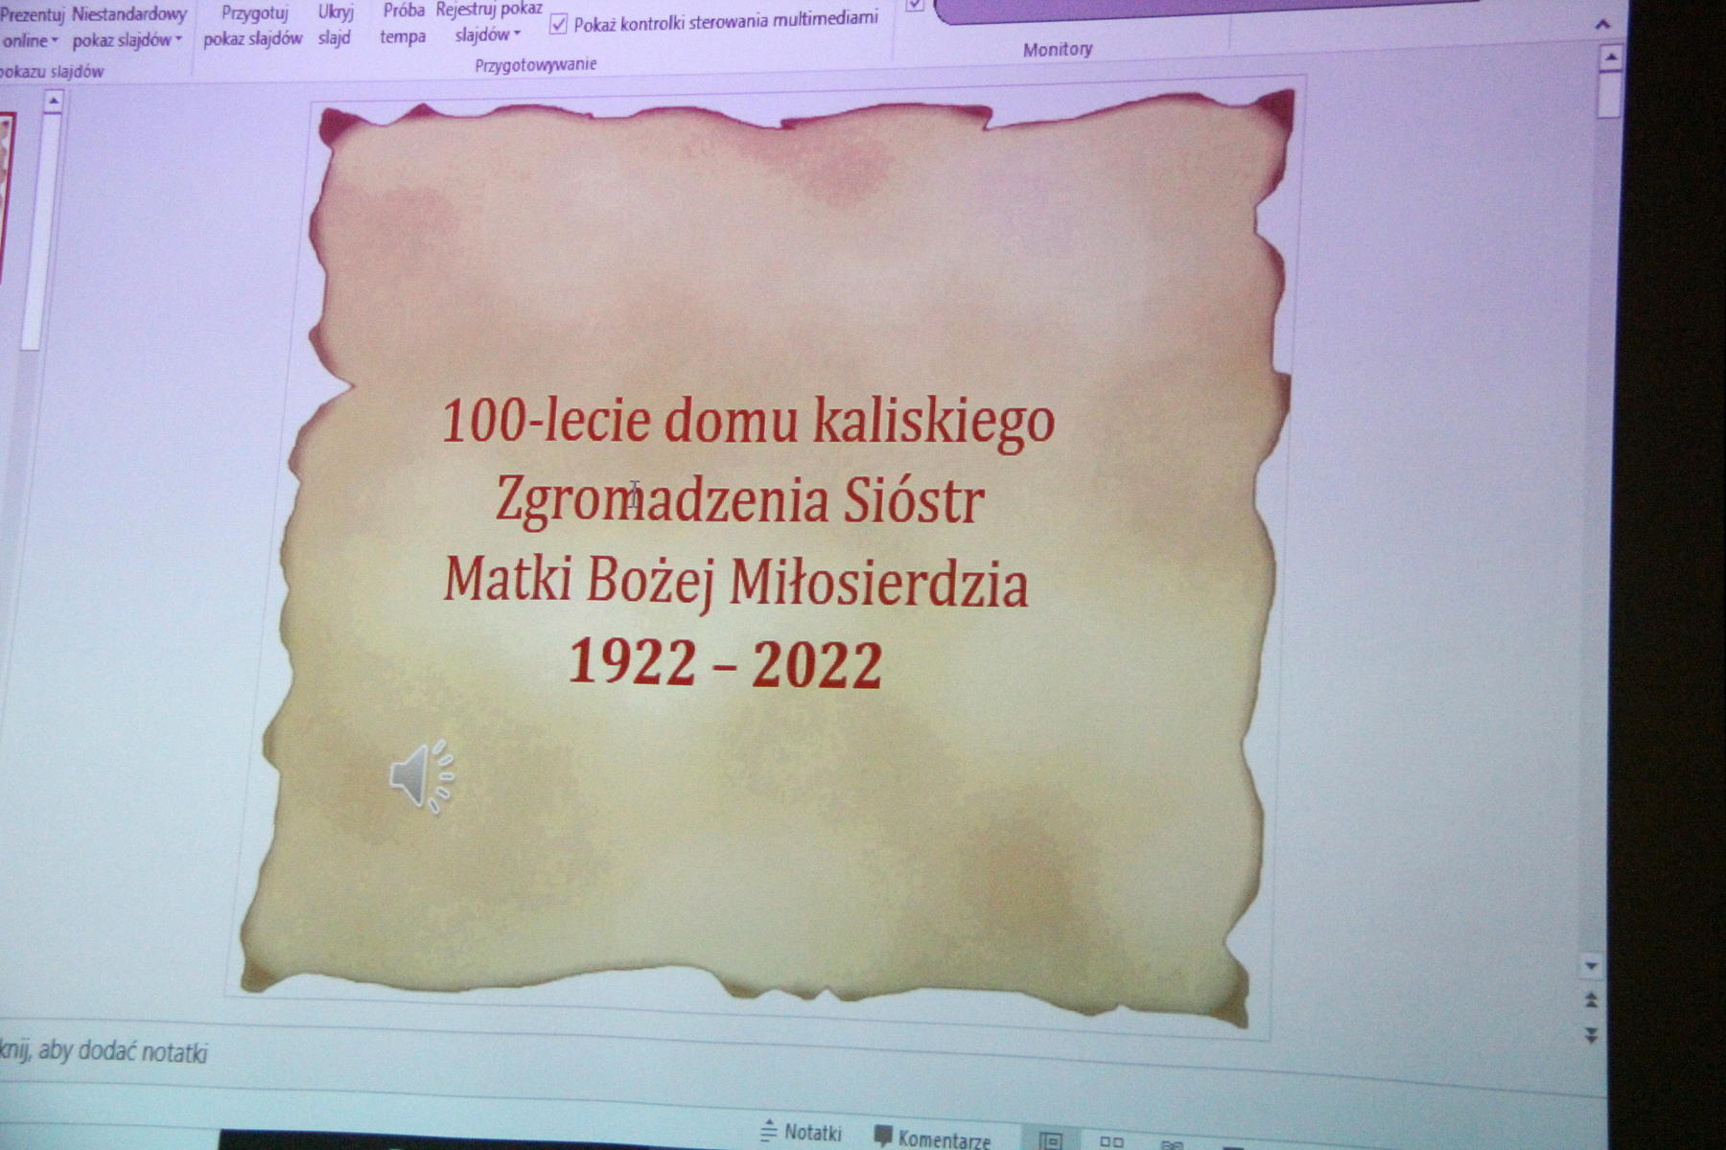Open Rejestruj pokaz slajdów dropdown

click(489, 22)
